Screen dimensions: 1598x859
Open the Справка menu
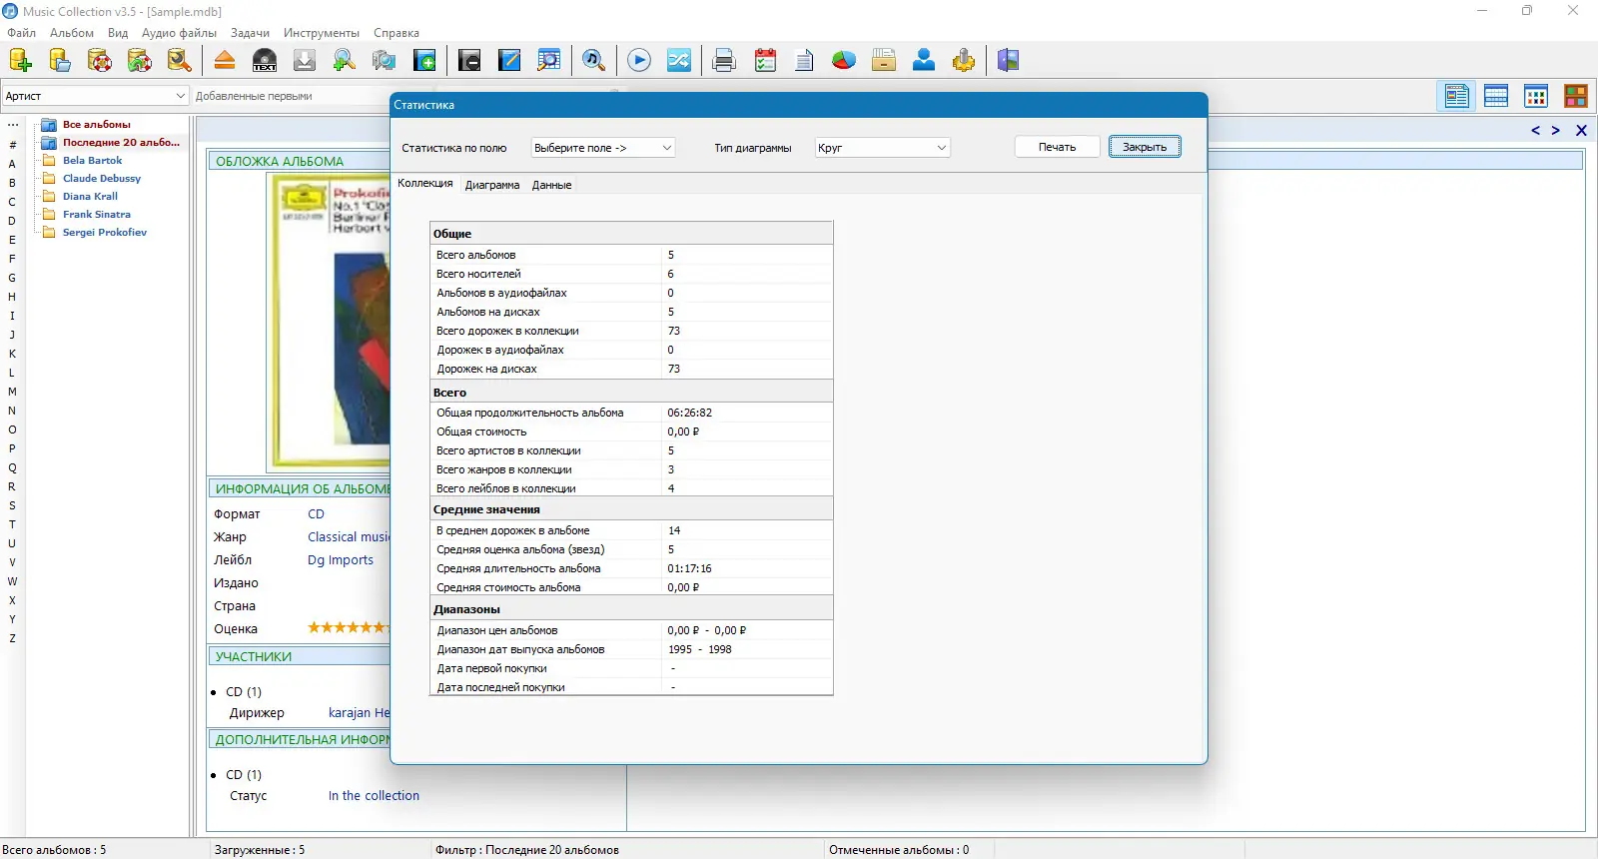click(397, 33)
